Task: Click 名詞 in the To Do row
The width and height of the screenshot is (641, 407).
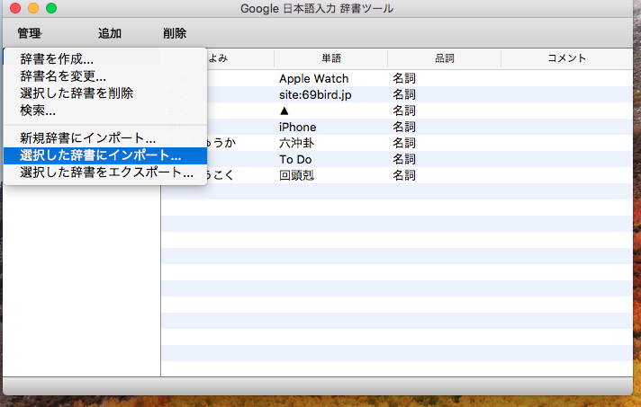Action: [x=404, y=159]
